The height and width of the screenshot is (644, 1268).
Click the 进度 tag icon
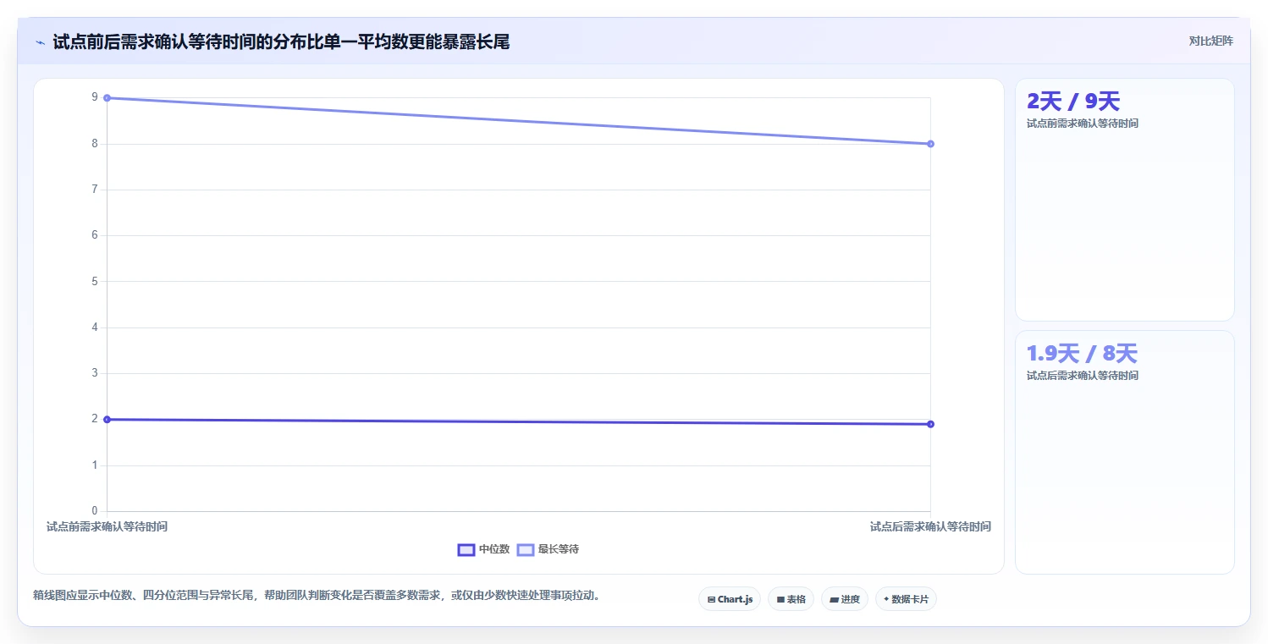click(834, 599)
